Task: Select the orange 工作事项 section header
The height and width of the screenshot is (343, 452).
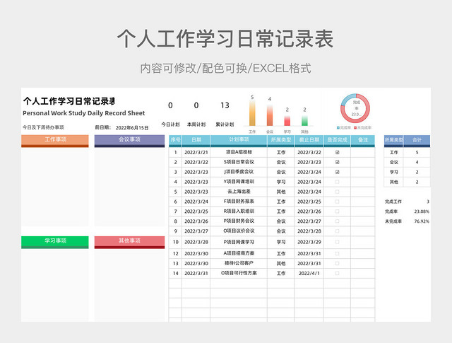Action: point(55,141)
